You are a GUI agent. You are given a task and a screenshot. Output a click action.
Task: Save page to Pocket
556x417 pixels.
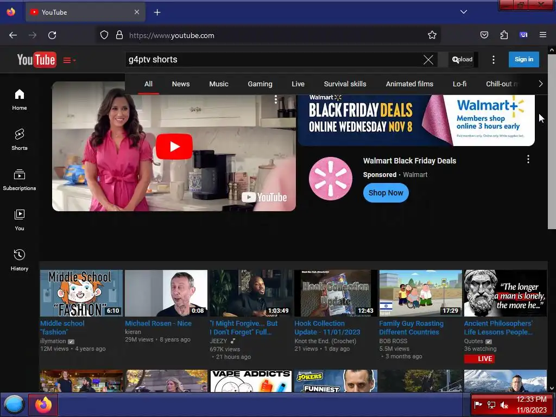[x=484, y=35]
